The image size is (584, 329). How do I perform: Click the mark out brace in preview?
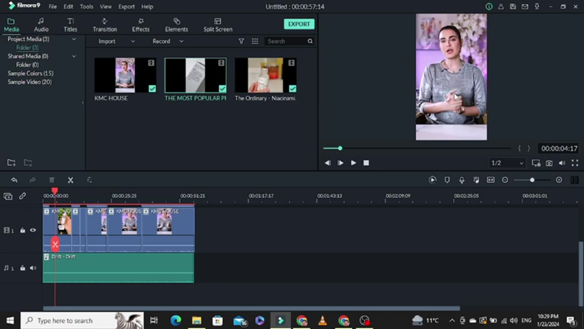point(529,149)
